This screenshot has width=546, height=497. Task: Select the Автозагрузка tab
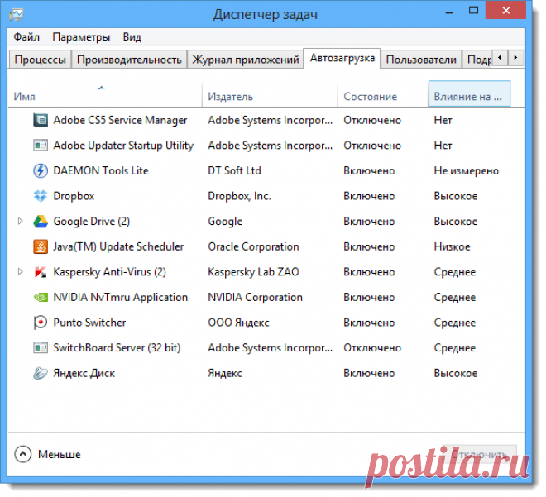point(342,58)
